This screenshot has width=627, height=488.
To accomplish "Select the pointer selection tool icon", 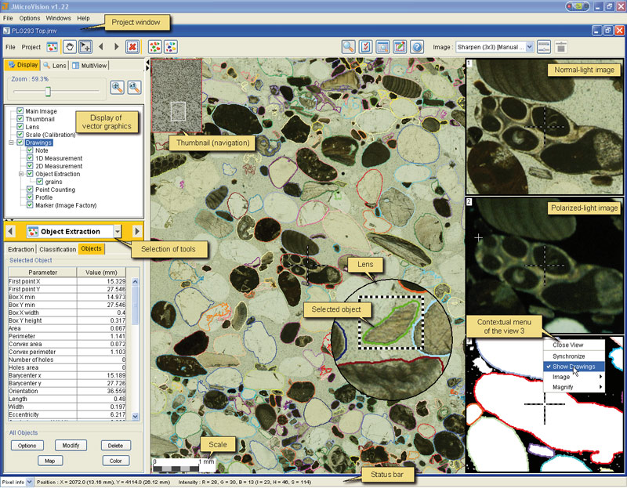I will pyautogui.click(x=85, y=47).
